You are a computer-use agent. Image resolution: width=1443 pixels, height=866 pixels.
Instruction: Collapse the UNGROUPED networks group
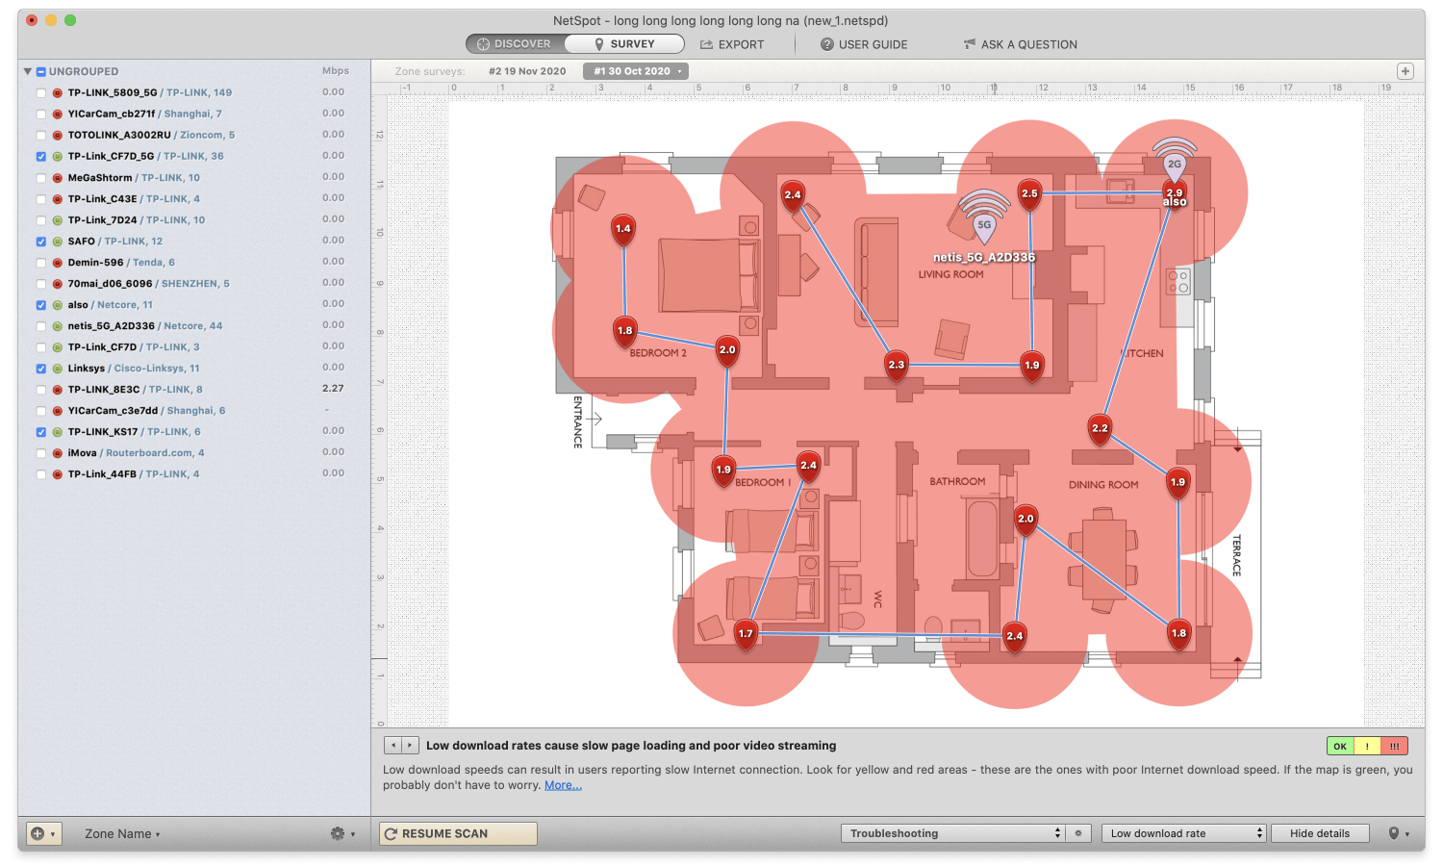tap(28, 71)
